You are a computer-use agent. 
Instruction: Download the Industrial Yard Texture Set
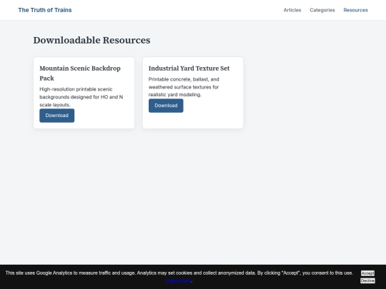tap(166, 106)
